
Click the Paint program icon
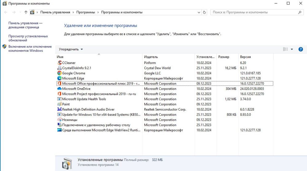pyautogui.click(x=59, y=104)
